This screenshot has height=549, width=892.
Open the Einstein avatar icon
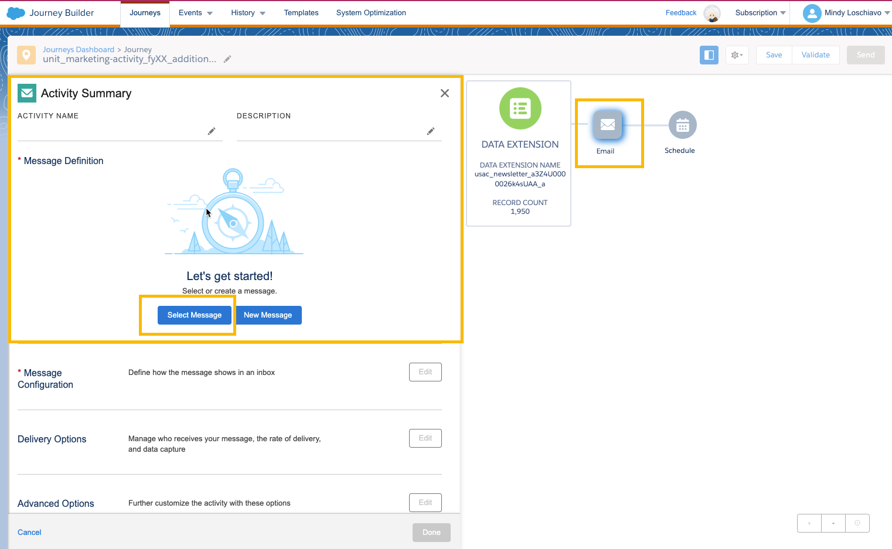click(x=712, y=13)
